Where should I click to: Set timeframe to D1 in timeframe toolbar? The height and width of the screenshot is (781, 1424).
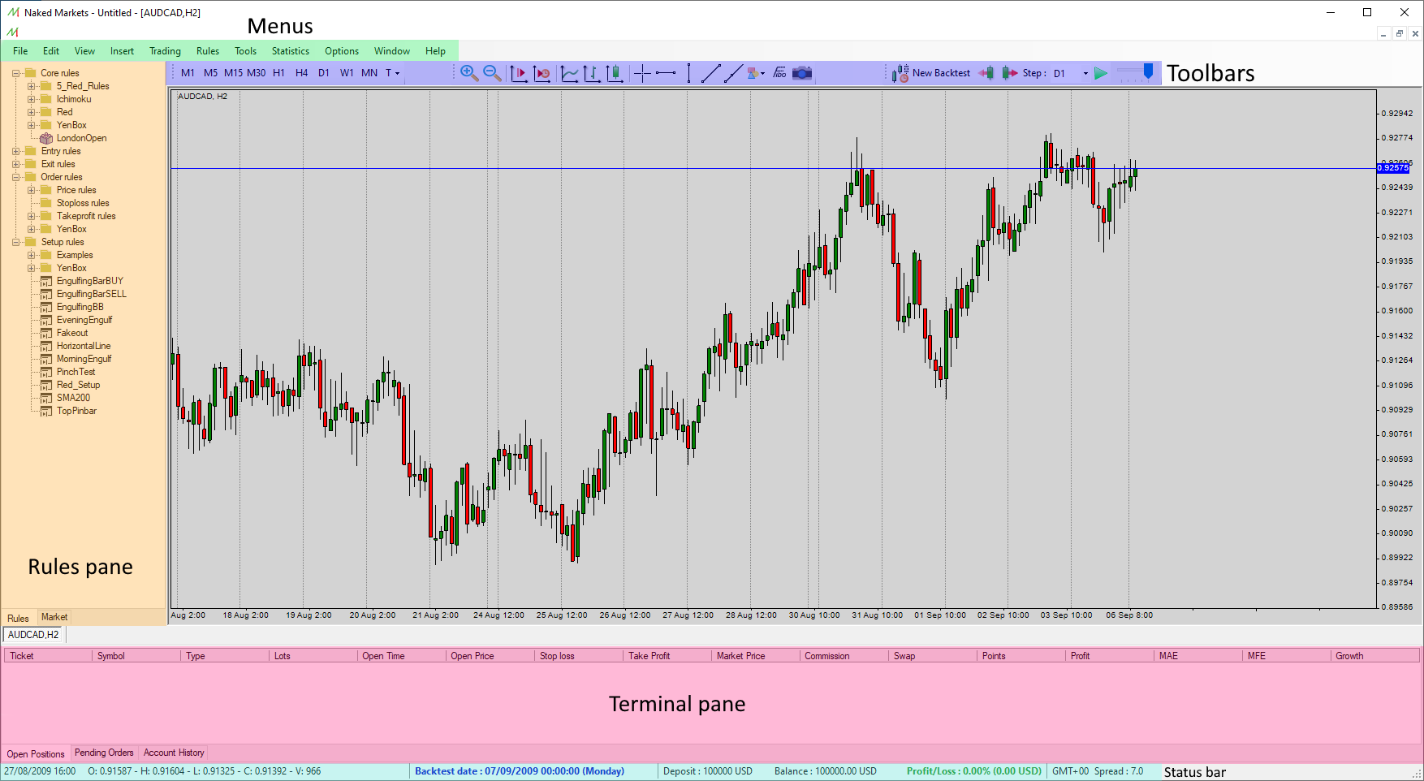click(324, 73)
